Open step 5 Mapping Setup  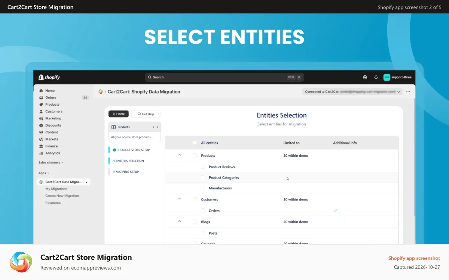click(x=126, y=172)
